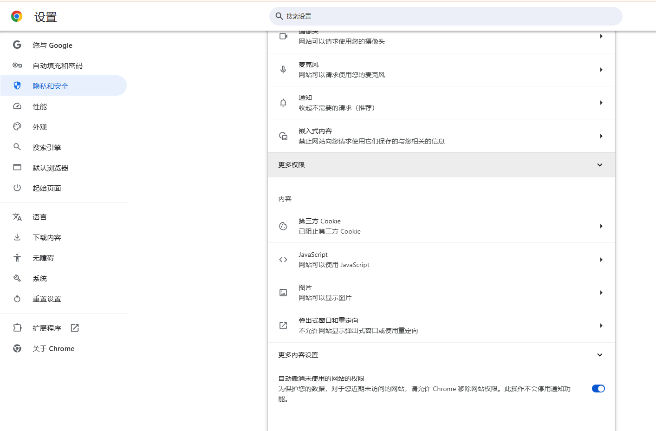This screenshot has width=656, height=431.
Task: Open 第三方 Cookie settings via its arrow
Action: [601, 226]
